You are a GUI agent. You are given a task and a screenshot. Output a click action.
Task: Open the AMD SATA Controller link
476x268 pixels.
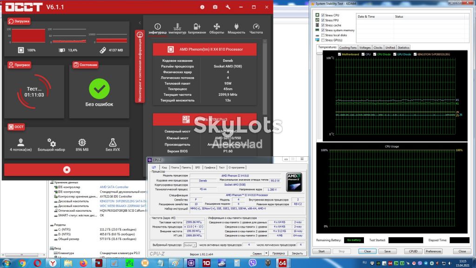(x=114, y=187)
